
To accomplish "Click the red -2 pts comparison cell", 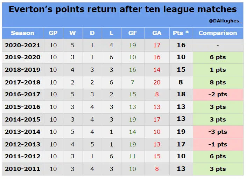I will (x=218, y=95).
